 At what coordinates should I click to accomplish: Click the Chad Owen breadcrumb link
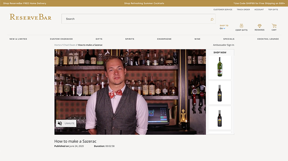point(69,45)
